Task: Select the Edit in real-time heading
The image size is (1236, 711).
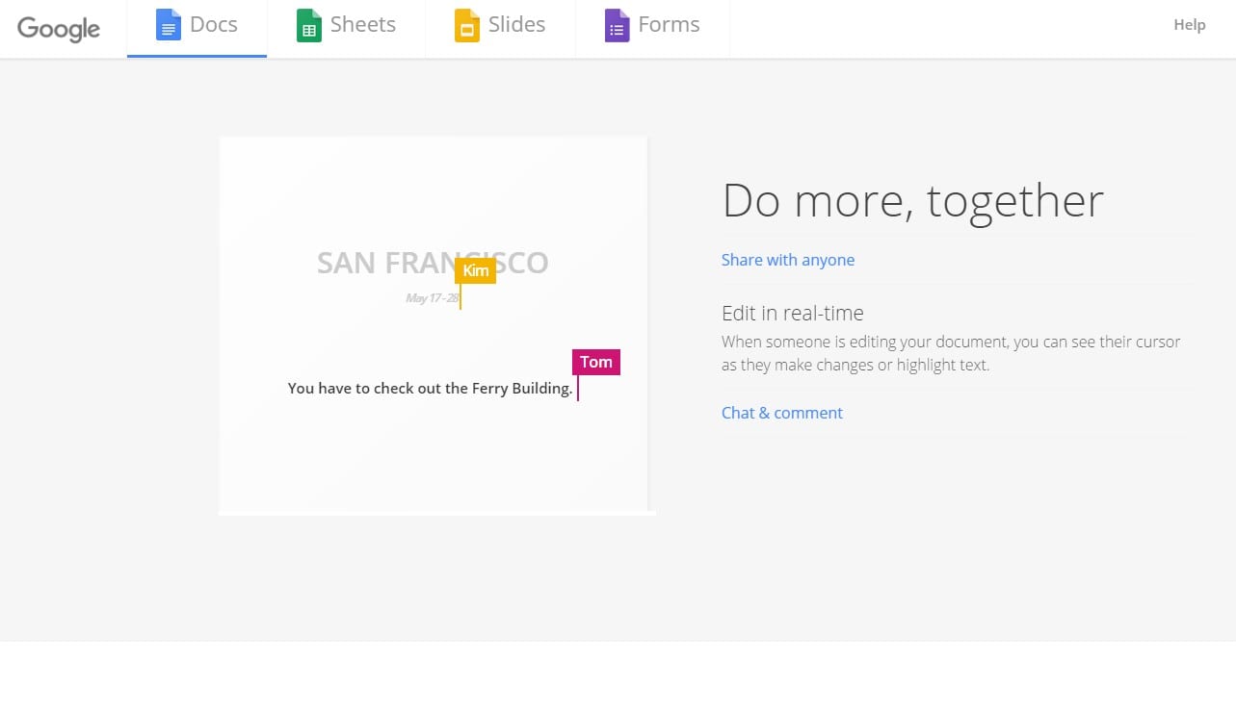Action: [793, 313]
